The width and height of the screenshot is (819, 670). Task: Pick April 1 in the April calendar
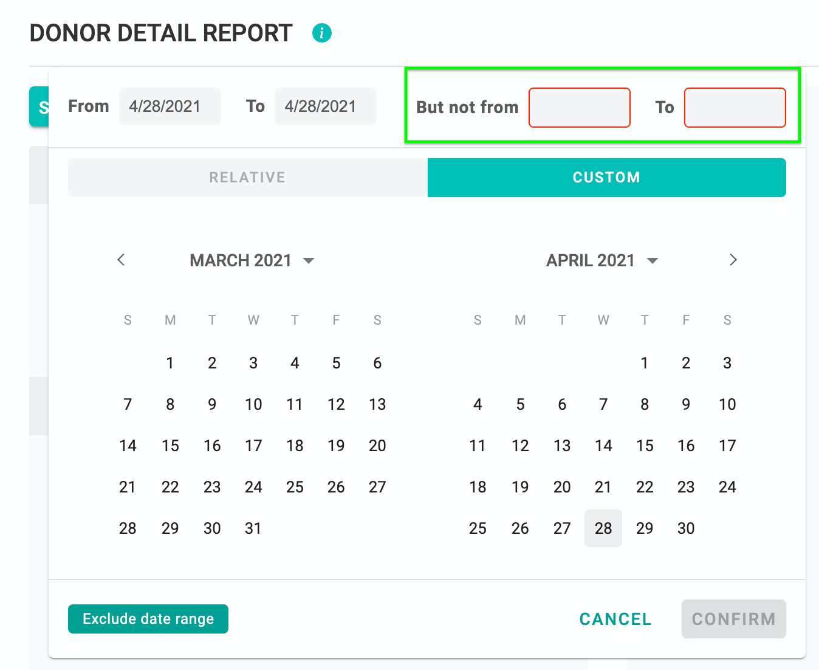[645, 363]
